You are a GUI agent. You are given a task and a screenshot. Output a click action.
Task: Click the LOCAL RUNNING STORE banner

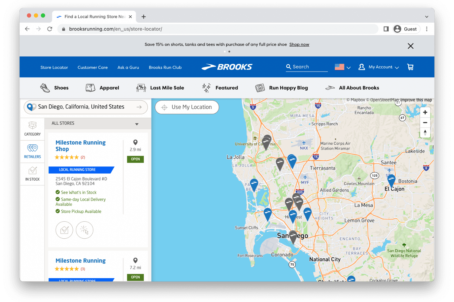(81, 170)
